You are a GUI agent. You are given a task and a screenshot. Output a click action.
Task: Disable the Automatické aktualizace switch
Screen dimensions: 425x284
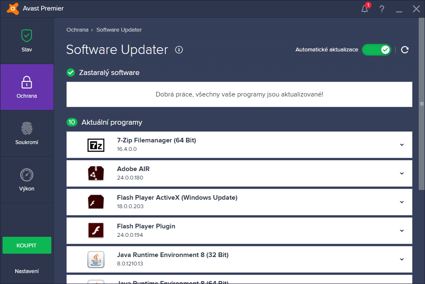[377, 50]
